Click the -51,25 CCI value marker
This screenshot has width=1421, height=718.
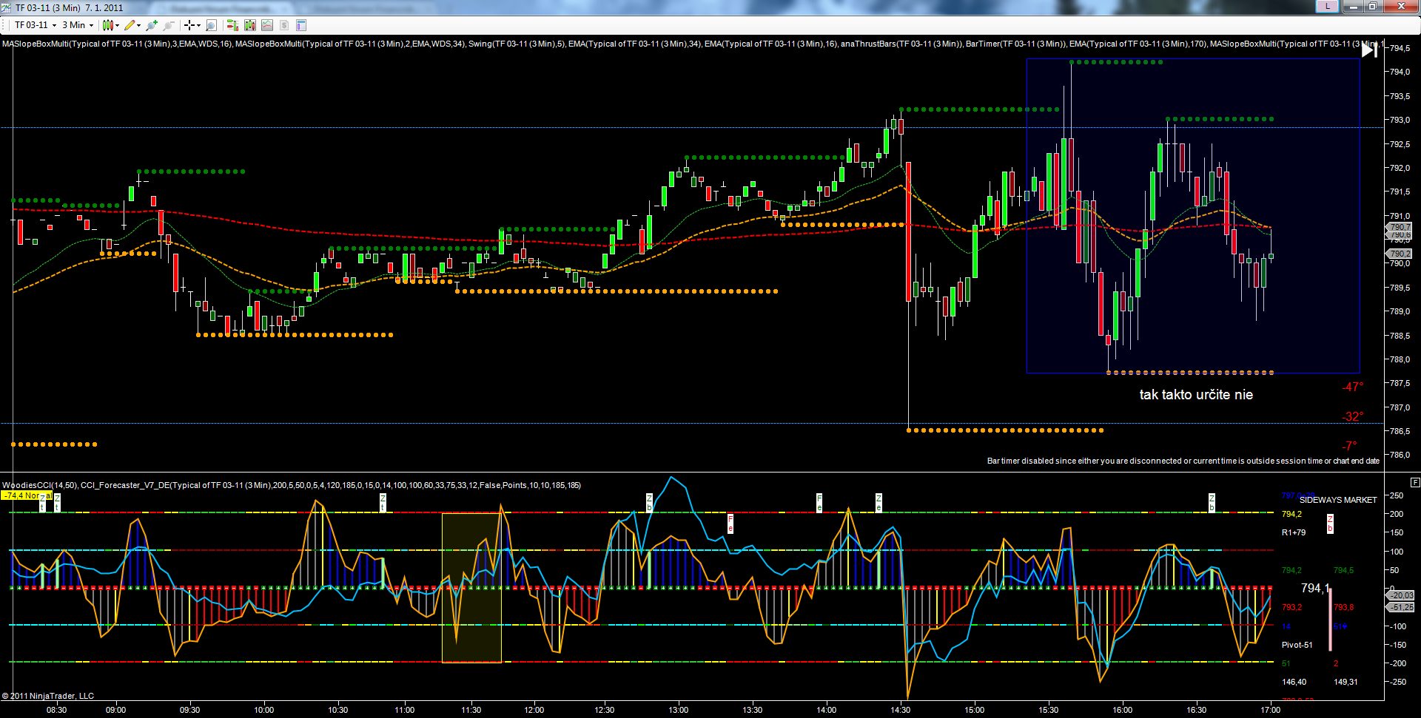[x=1401, y=607]
